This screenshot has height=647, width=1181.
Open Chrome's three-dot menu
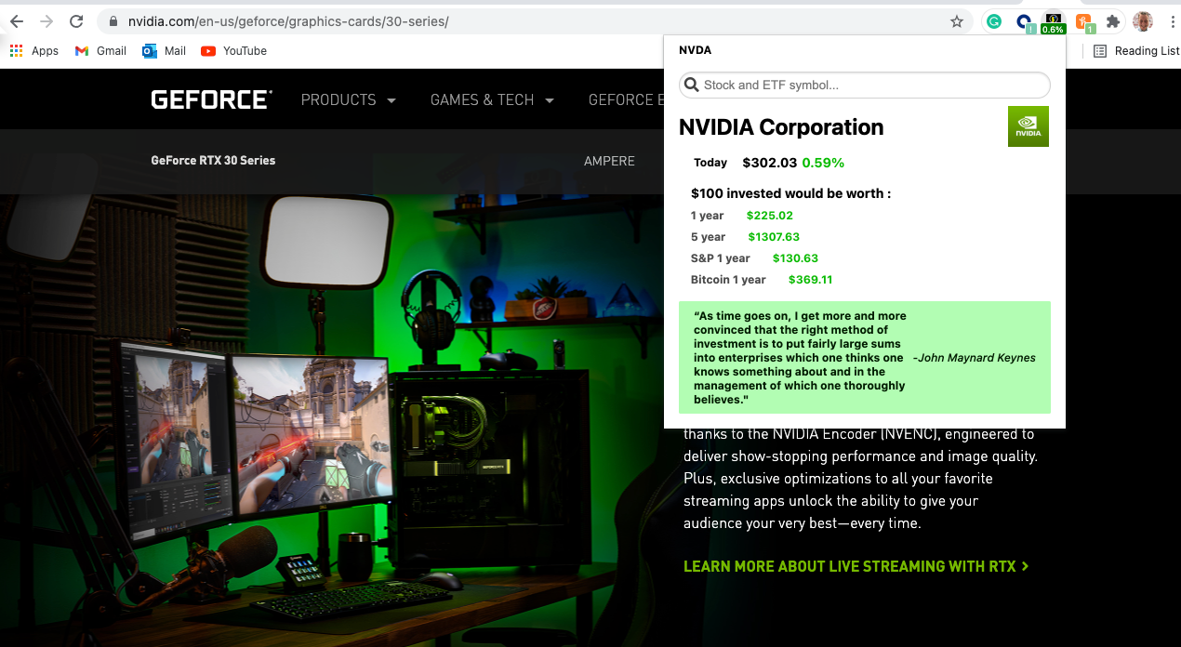pos(1172,21)
